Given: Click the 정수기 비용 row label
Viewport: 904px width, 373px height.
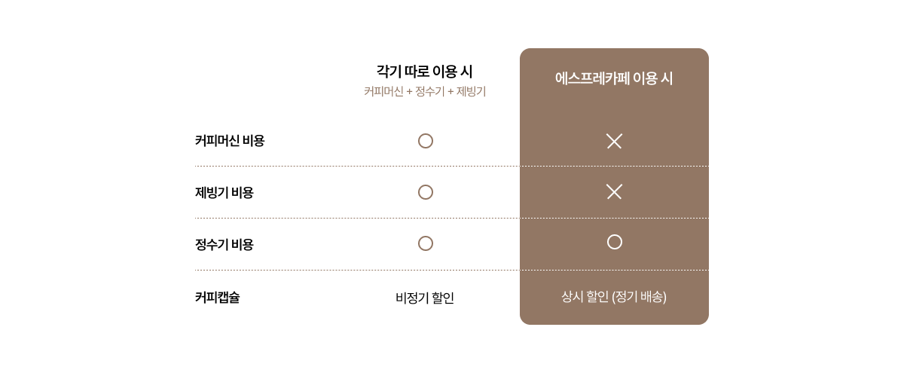Looking at the screenshot, I should coord(224,244).
